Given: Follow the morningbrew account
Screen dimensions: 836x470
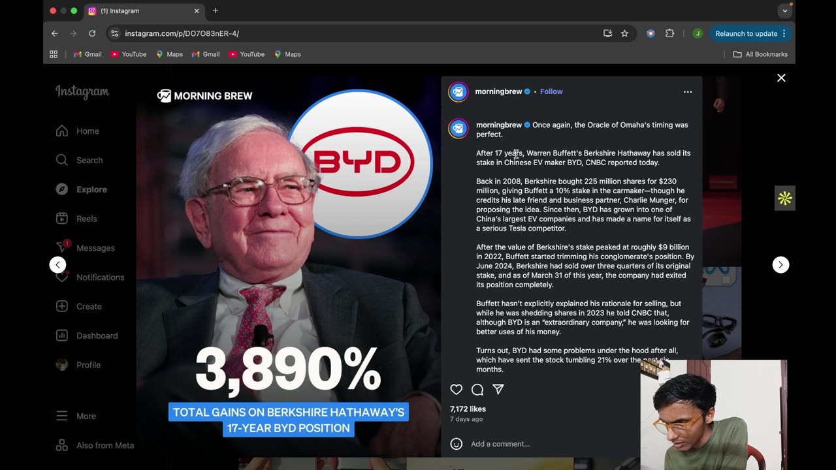Looking at the screenshot, I should pos(551,91).
